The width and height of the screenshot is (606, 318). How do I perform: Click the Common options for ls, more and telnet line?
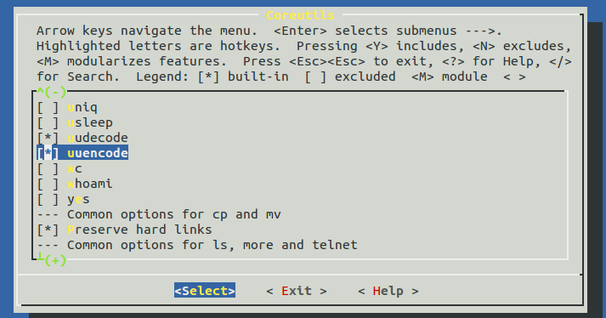tap(197, 245)
